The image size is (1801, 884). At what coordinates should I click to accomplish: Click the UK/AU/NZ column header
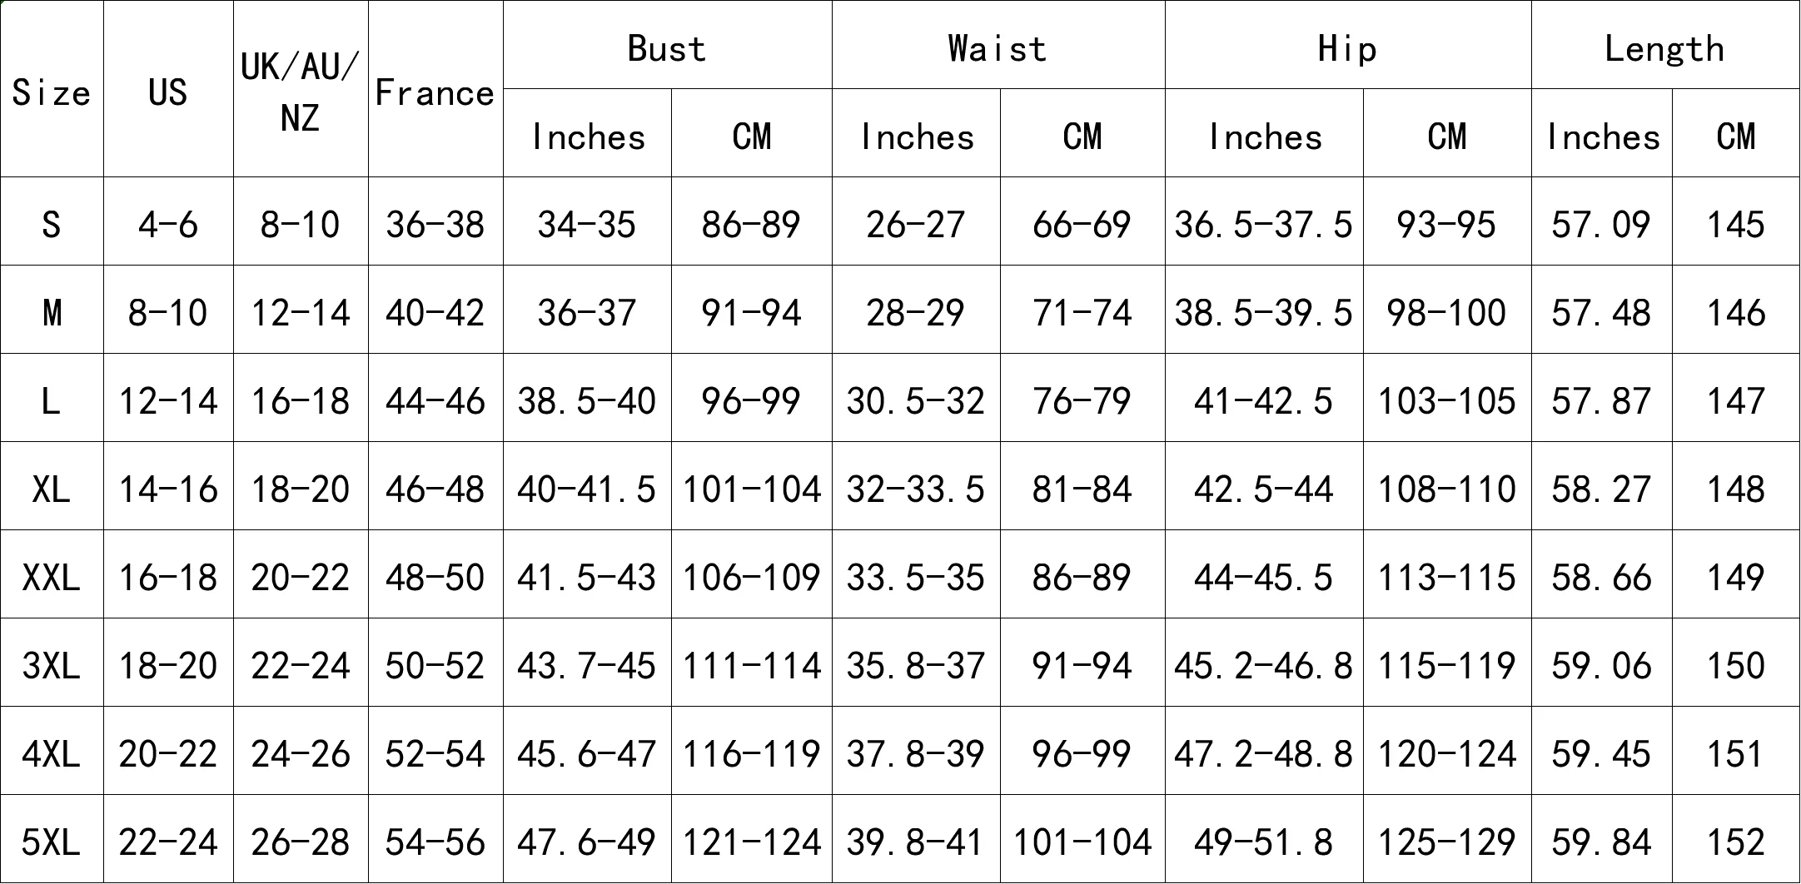click(x=301, y=91)
